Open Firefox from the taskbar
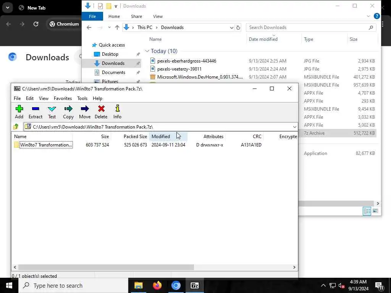The width and height of the screenshot is (391, 293). point(157,285)
